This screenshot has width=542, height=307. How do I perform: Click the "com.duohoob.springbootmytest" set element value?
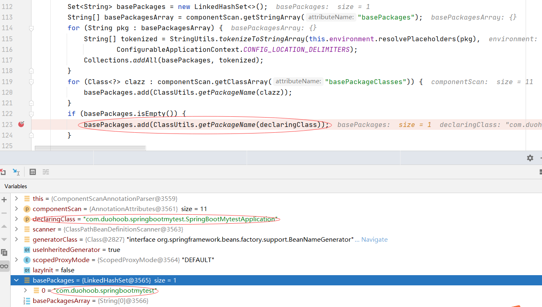[x=106, y=291]
